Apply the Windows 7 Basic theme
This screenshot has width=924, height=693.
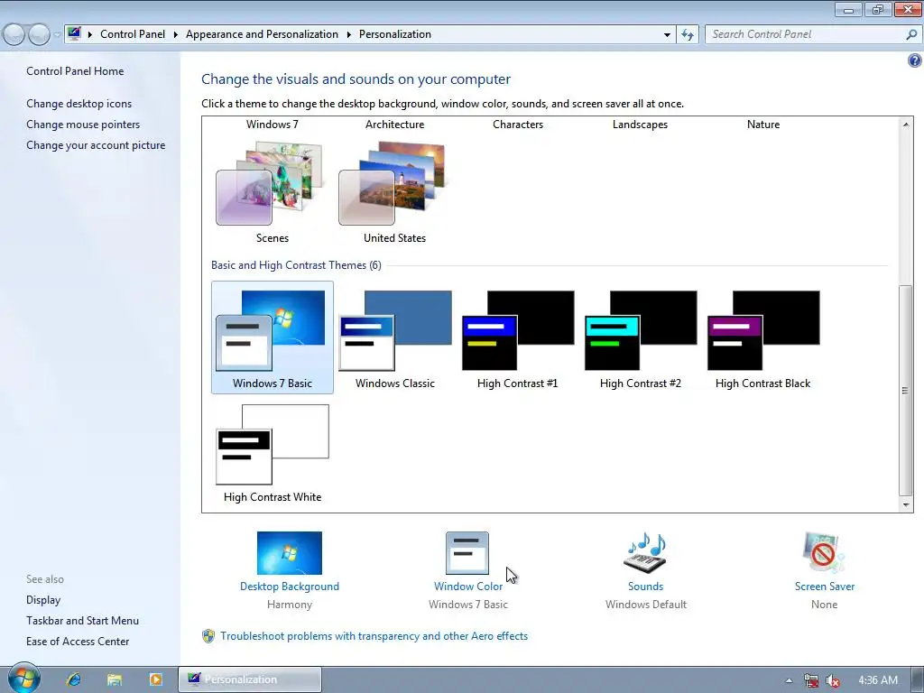272,337
